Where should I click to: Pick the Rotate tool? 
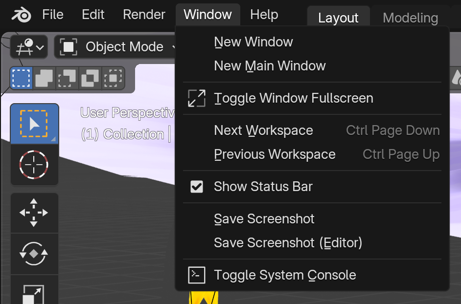[34, 254]
